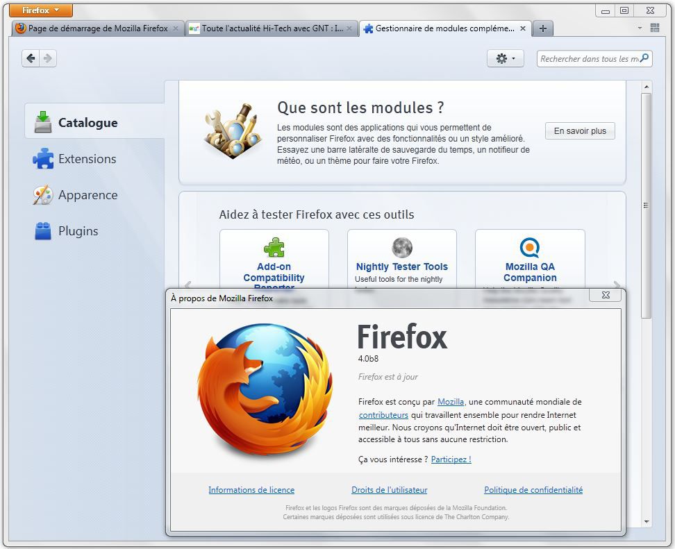Click the Participez ! link
Image resolution: width=675 pixels, height=549 pixels.
451,459
